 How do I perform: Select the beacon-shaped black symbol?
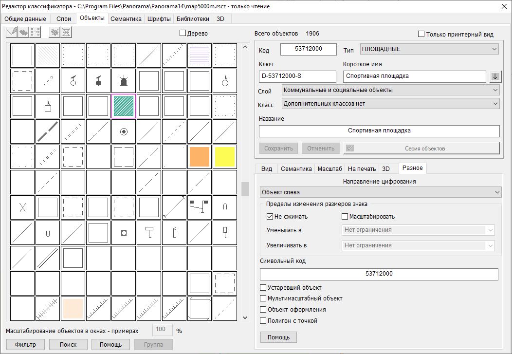(x=124, y=80)
